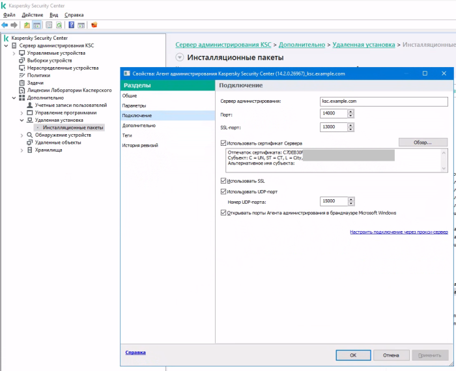Open the Действие menu
The image size is (456, 371).
point(33,14)
